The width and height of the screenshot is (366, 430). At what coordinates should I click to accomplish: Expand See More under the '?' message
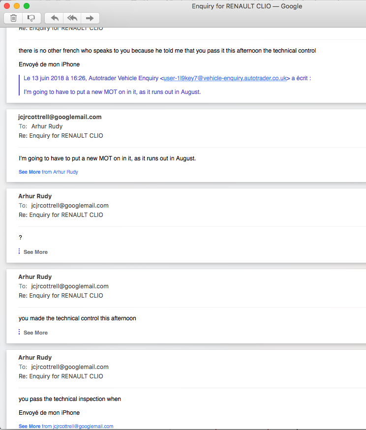[35, 252]
